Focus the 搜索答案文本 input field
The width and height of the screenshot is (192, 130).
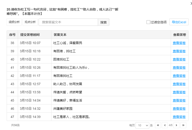pos(68,22)
